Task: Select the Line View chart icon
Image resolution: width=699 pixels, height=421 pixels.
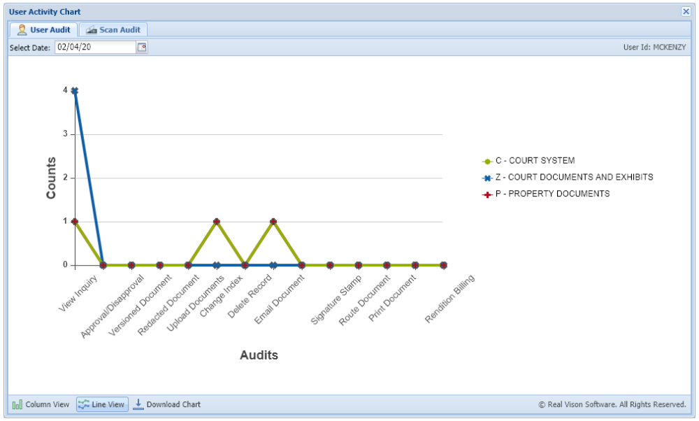Action: tap(84, 404)
